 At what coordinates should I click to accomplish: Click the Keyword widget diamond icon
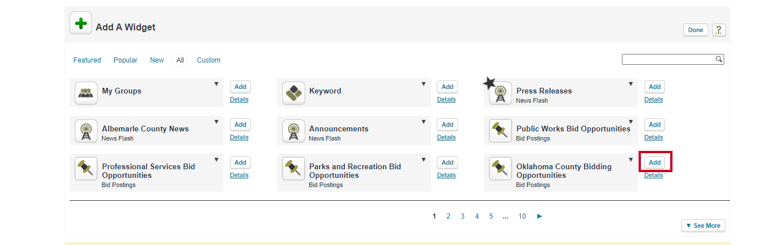pyautogui.click(x=294, y=92)
